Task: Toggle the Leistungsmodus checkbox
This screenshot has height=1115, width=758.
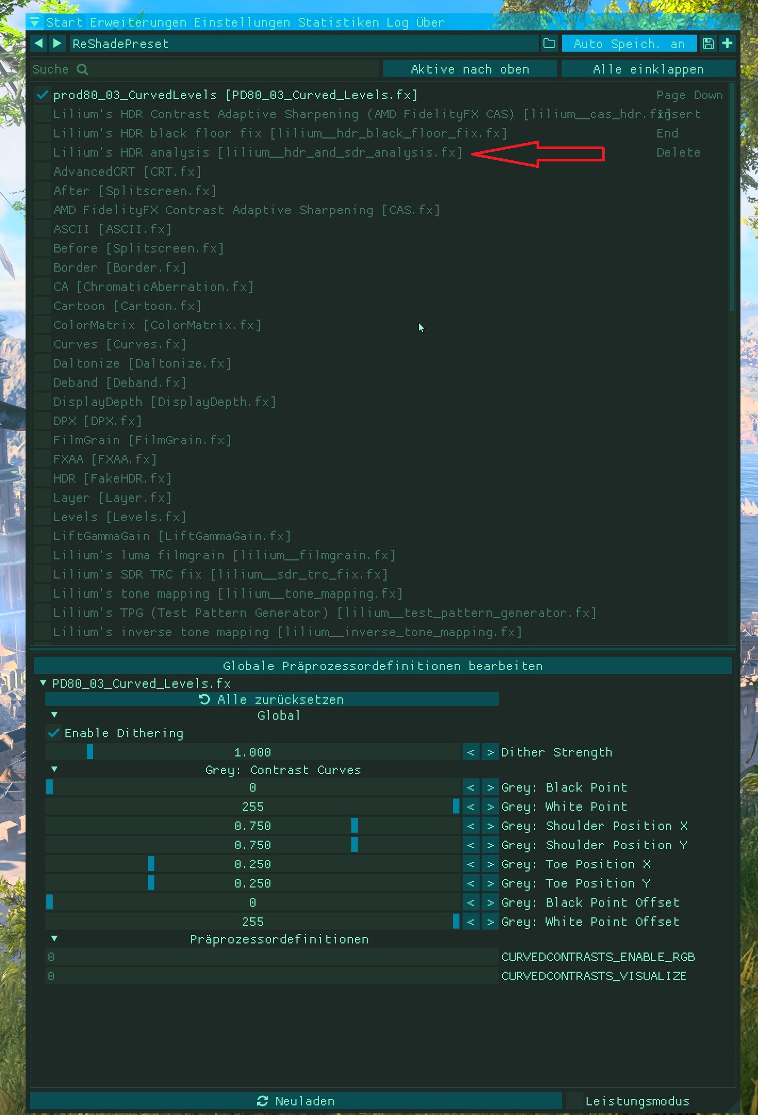Action: (574, 1101)
